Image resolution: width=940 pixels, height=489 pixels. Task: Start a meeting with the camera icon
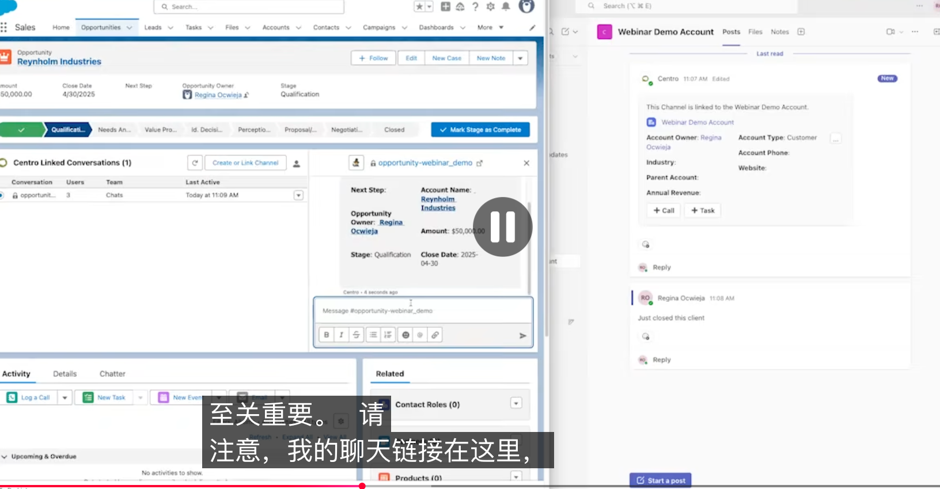[x=890, y=32]
